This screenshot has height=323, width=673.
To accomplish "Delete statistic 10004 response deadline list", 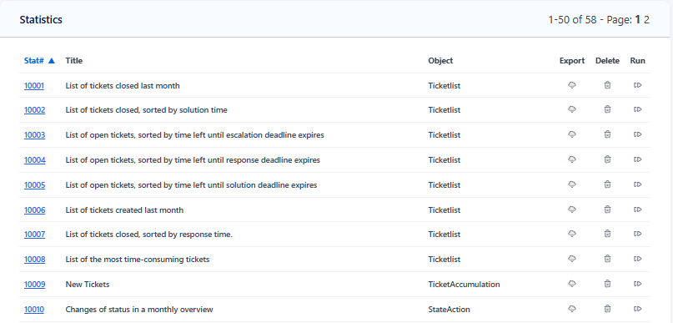I will (607, 159).
